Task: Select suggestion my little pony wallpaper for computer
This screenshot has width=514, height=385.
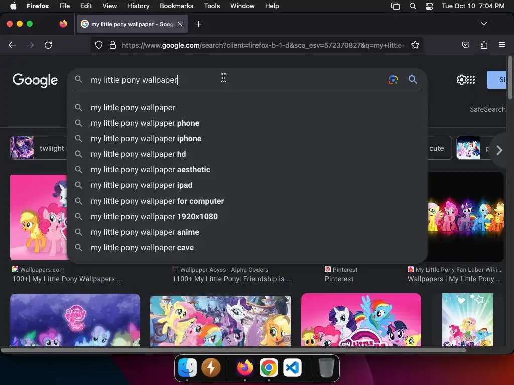Action: click(247, 201)
